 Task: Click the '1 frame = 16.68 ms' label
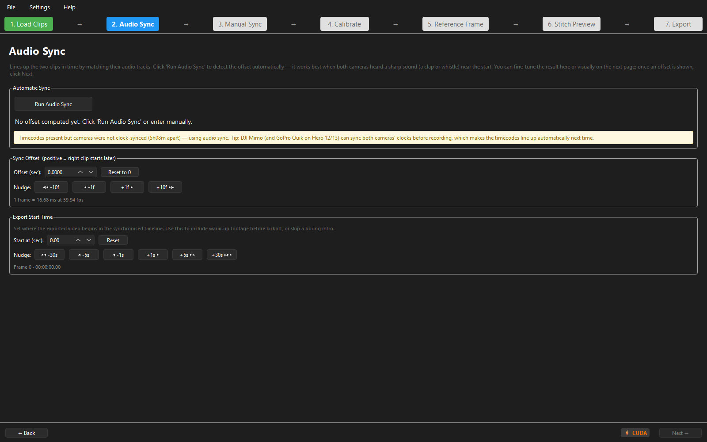click(x=49, y=200)
